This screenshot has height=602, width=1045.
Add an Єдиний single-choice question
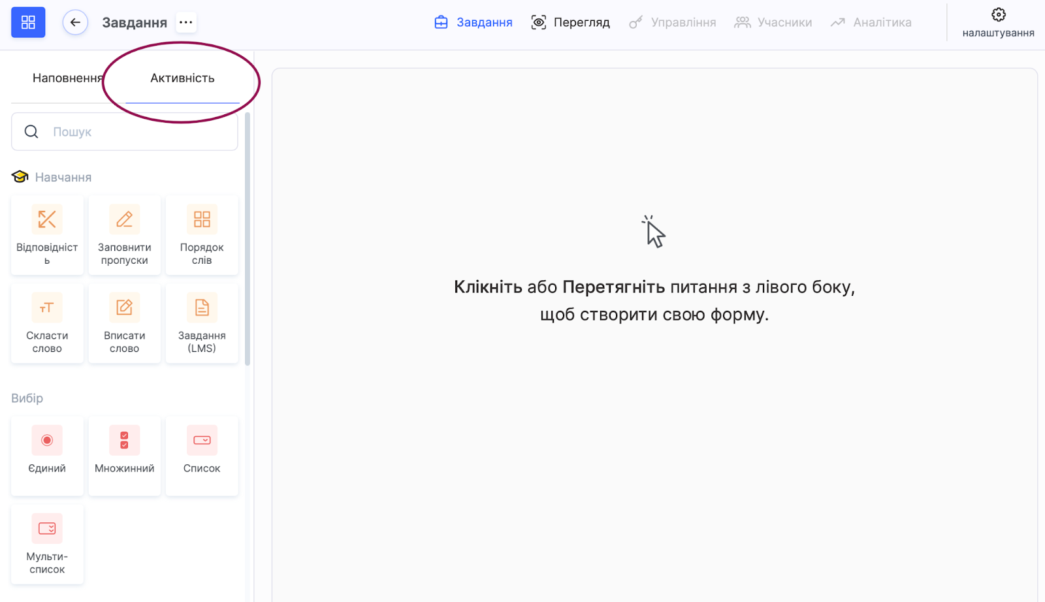pos(47,455)
